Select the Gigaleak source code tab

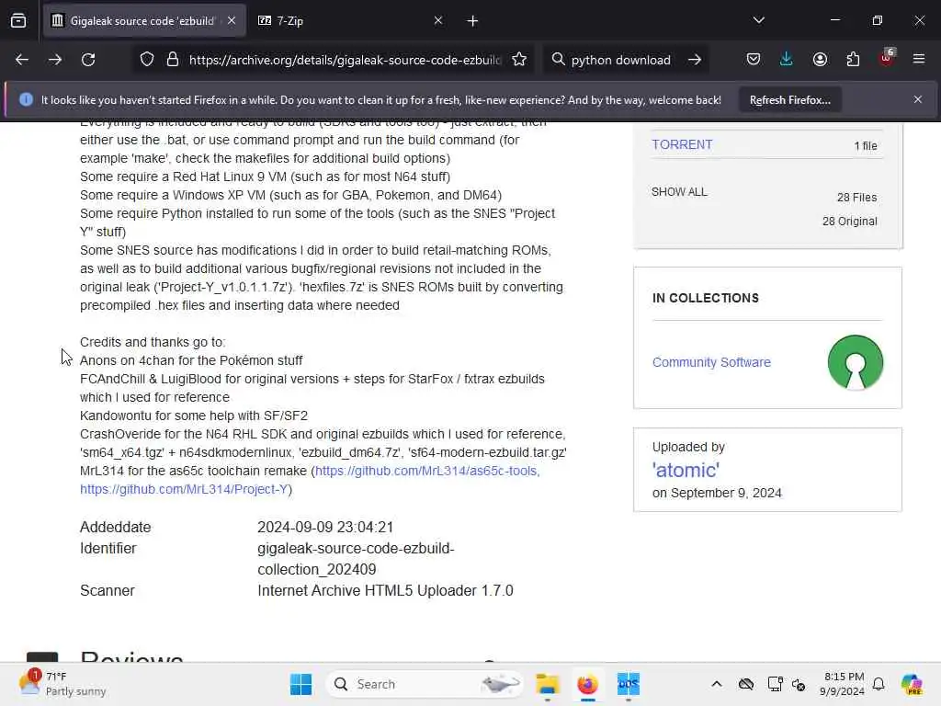(x=144, y=21)
